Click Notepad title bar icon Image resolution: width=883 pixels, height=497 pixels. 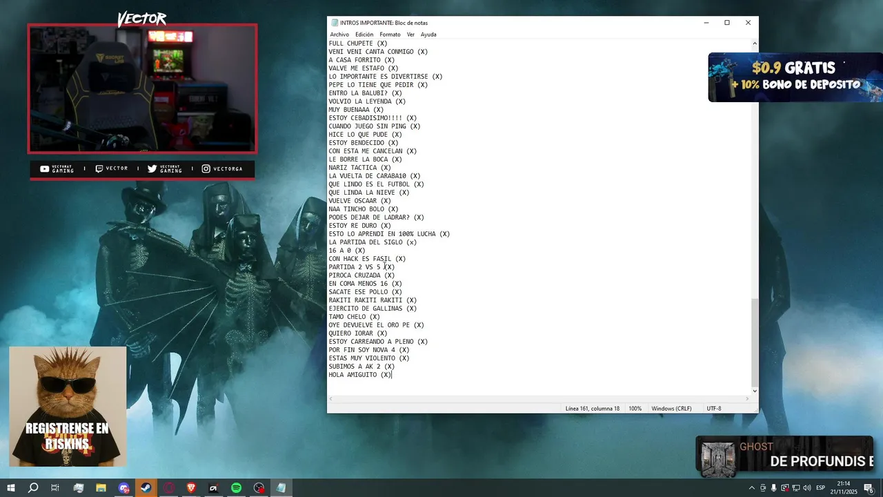[335, 23]
